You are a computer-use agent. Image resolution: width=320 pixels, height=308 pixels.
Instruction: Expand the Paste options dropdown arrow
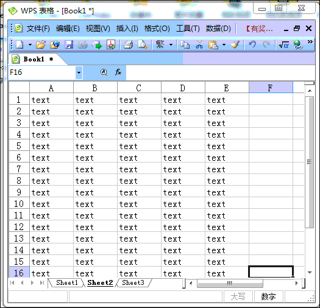224,44
